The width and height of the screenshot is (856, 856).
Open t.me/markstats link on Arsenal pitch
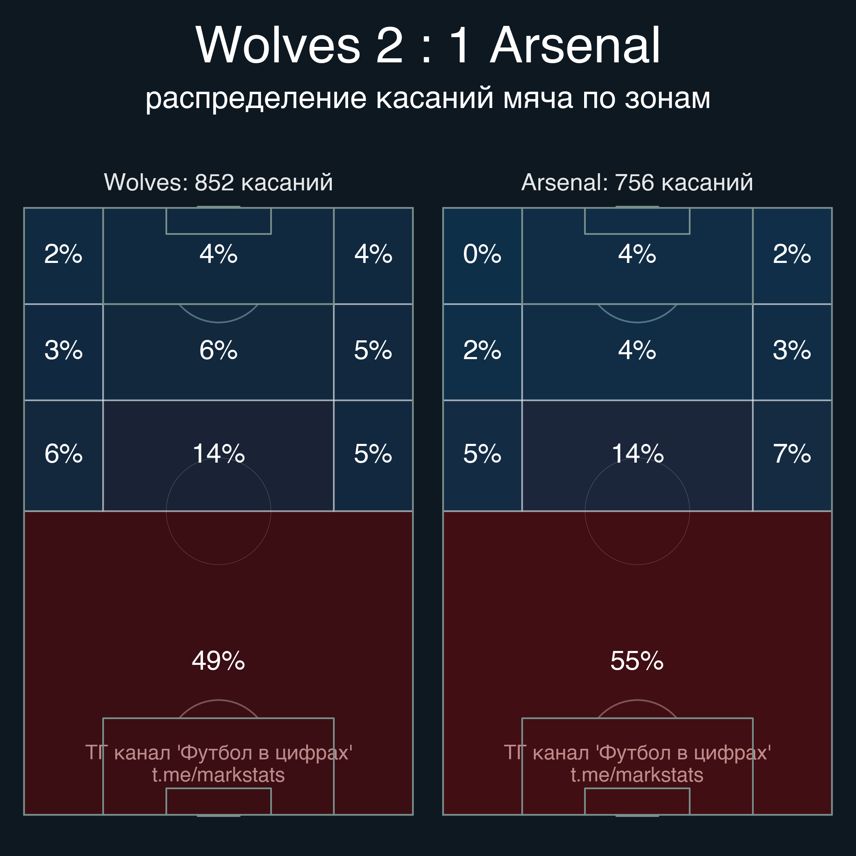tap(637, 775)
